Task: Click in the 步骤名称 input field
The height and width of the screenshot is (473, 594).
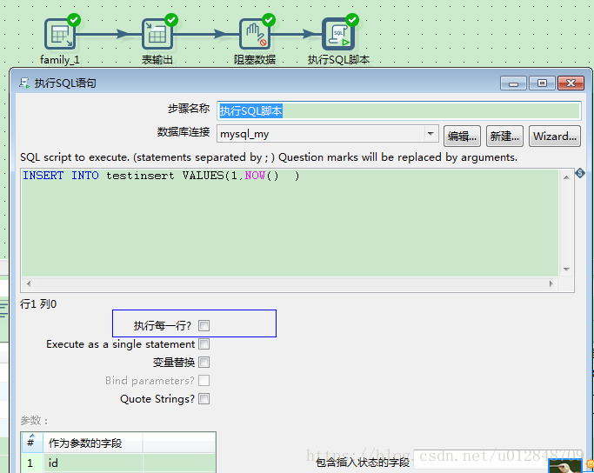Action: (399, 111)
